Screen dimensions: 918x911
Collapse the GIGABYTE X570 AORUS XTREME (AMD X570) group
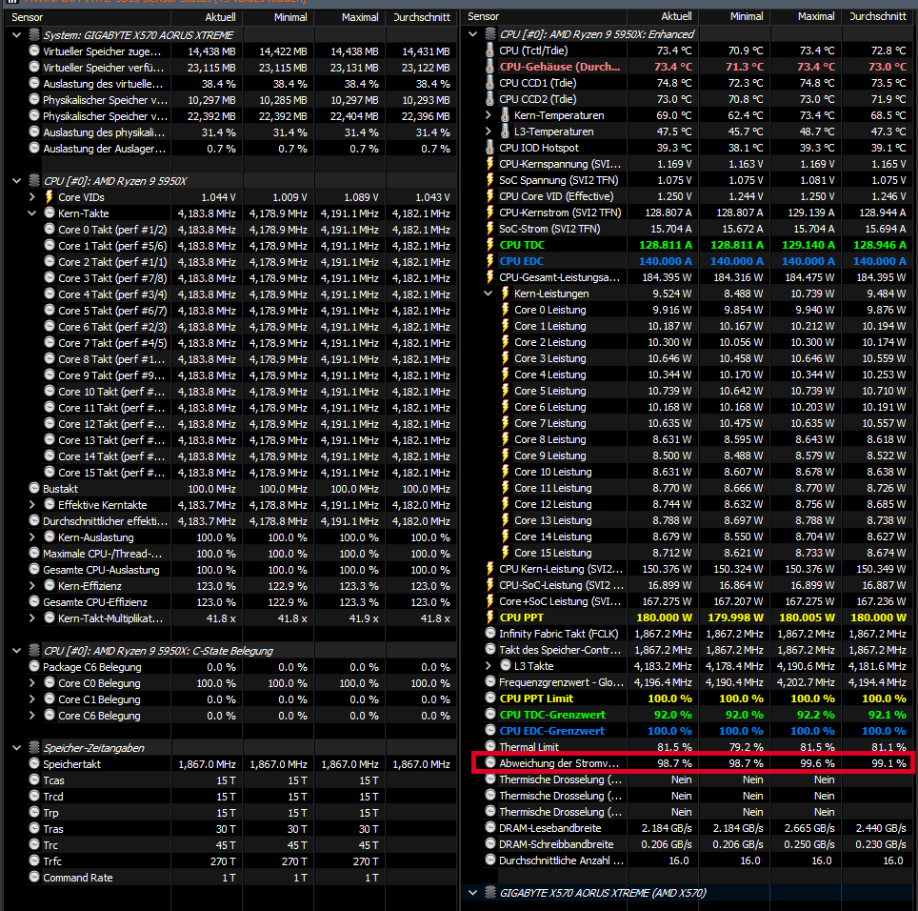click(x=473, y=893)
